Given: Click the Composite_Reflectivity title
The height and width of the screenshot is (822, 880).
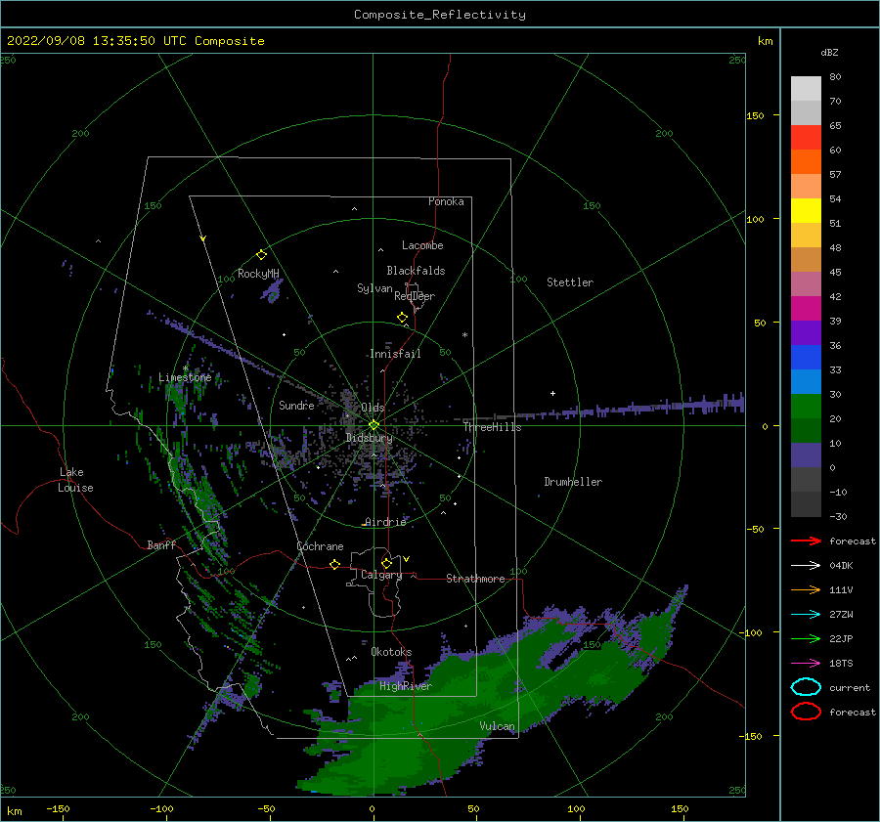Looking at the screenshot, I should click(439, 15).
